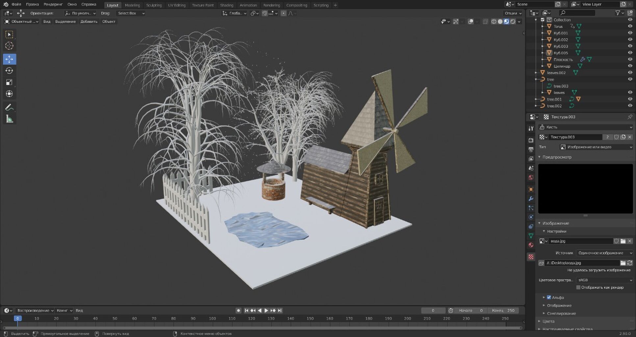This screenshot has height=337, width=636.
Task: Click the Добавить menu button in viewport header
Action: (89, 22)
